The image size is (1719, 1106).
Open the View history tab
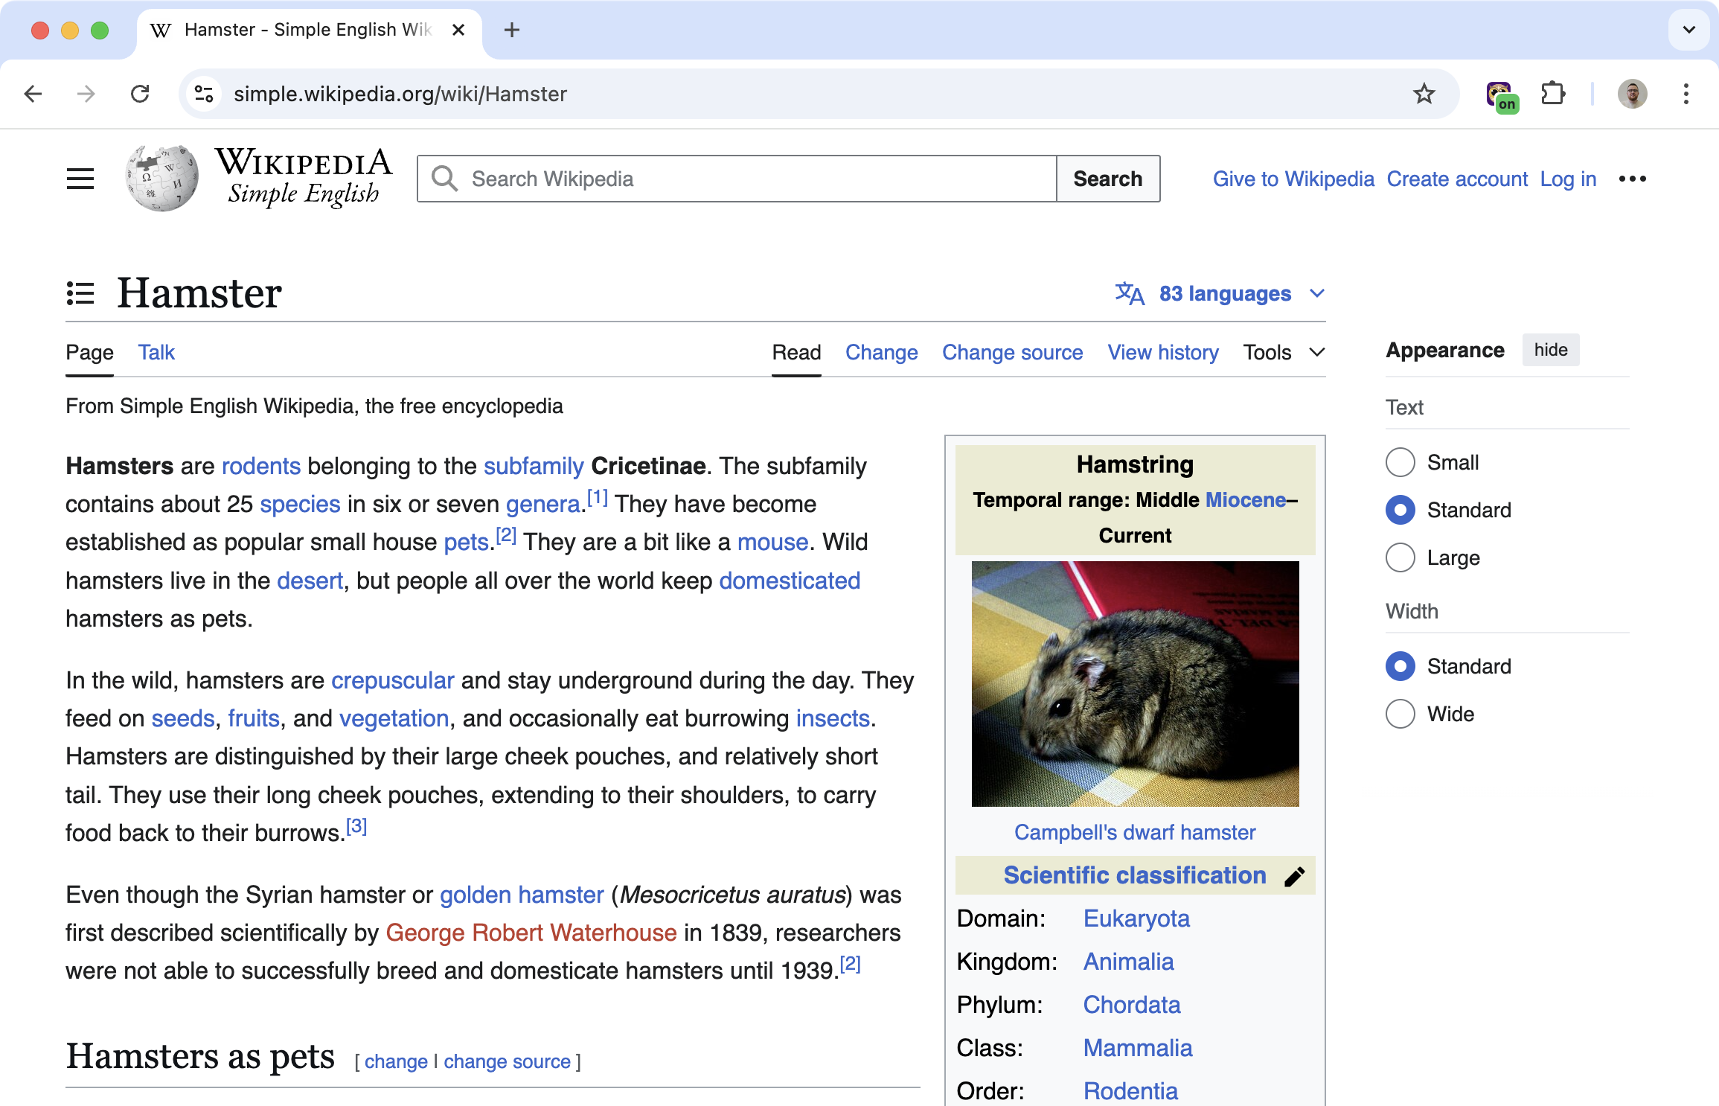click(x=1162, y=352)
